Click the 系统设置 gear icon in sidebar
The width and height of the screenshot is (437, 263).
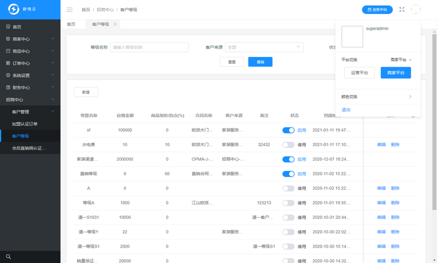pyautogui.click(x=8, y=75)
